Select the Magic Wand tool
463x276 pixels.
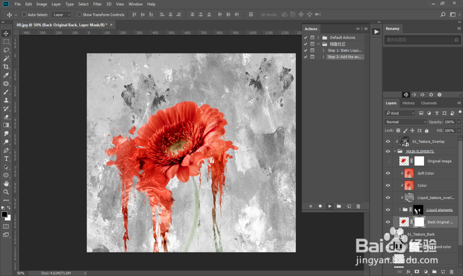(6, 58)
